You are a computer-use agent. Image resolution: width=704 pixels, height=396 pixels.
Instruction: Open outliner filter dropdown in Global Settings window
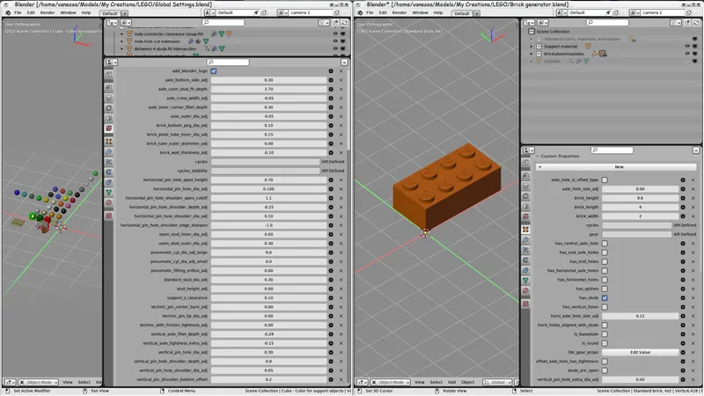[324, 23]
